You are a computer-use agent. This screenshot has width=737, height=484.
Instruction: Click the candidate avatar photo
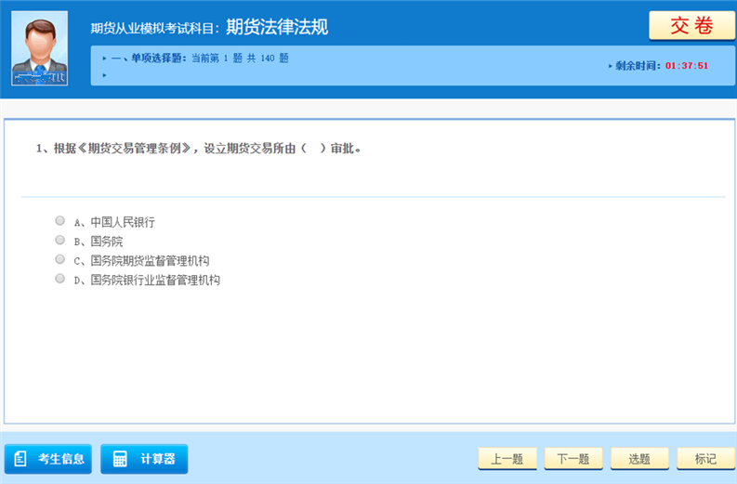click(39, 48)
